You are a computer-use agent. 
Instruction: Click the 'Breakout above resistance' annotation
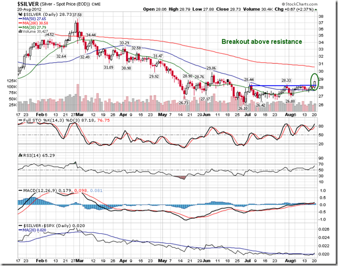click(261, 42)
